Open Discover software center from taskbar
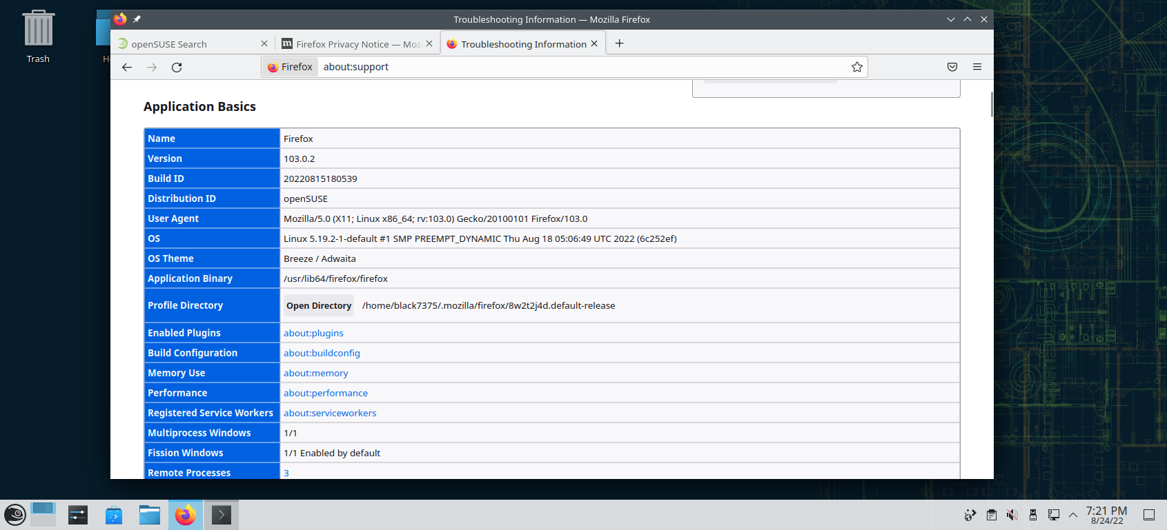This screenshot has height=530, width=1167. [x=114, y=515]
